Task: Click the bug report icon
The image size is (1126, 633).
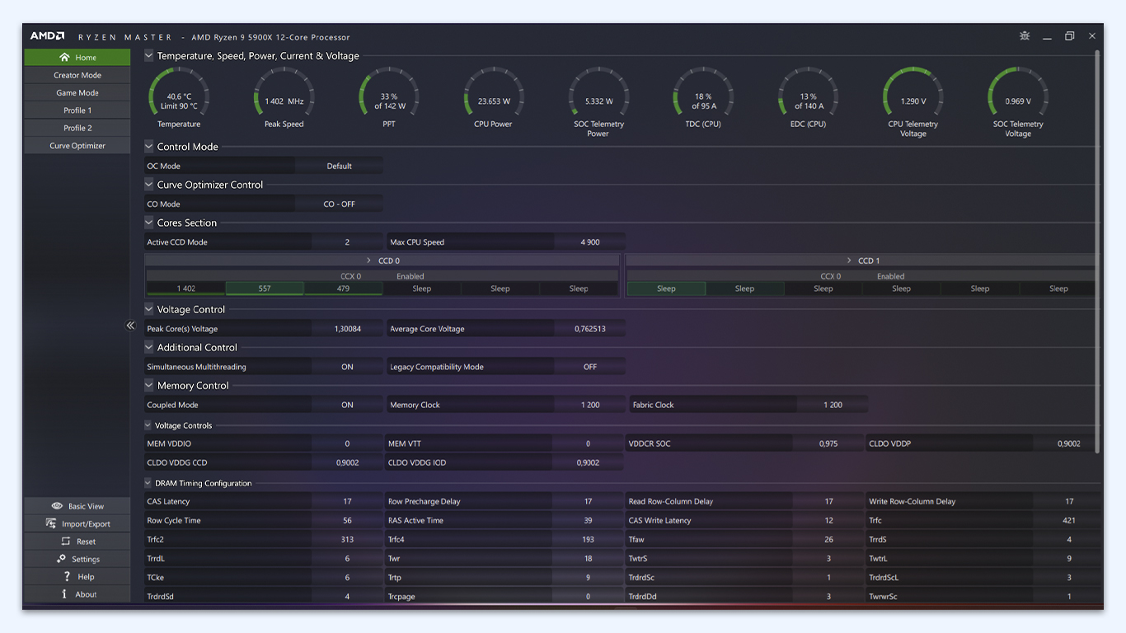Action: click(1025, 36)
